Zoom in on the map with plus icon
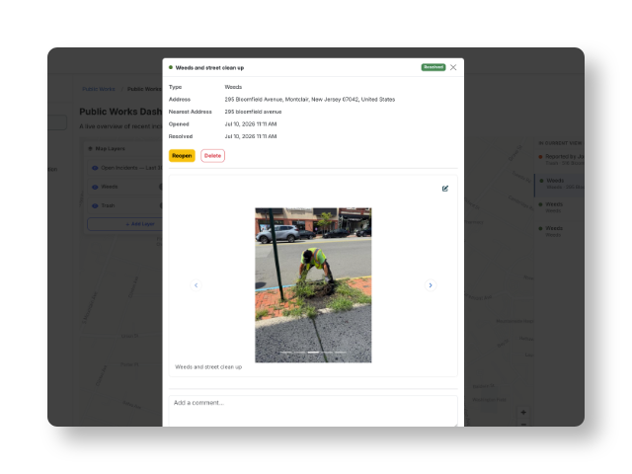Image resolution: width=632 pixels, height=474 pixels. (x=523, y=413)
